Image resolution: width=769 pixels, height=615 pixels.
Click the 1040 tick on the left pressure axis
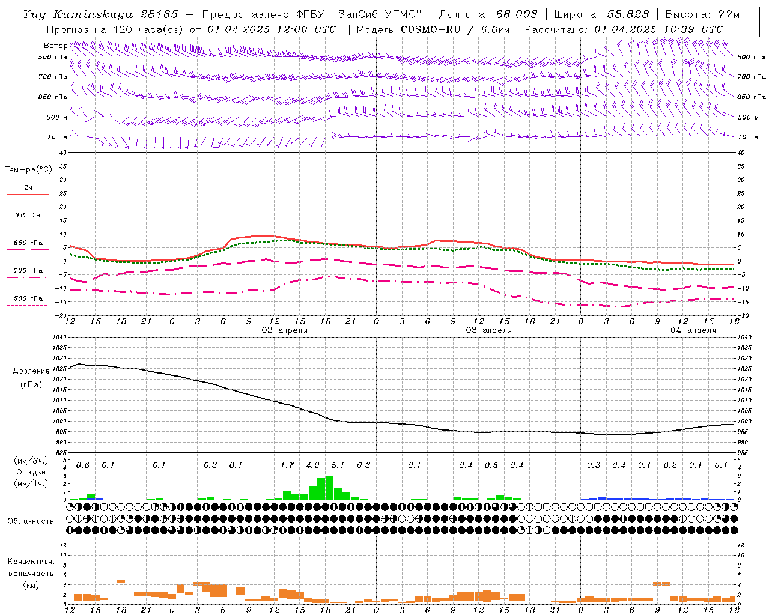[x=59, y=338]
